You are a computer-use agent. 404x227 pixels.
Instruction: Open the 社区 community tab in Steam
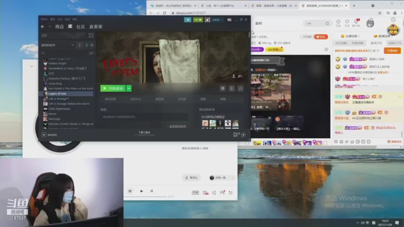[x=81, y=27]
